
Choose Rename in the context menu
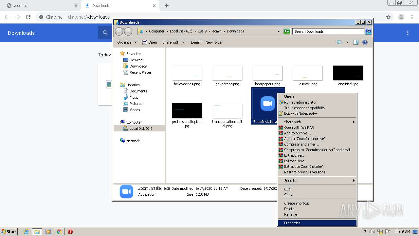pyautogui.click(x=317, y=214)
